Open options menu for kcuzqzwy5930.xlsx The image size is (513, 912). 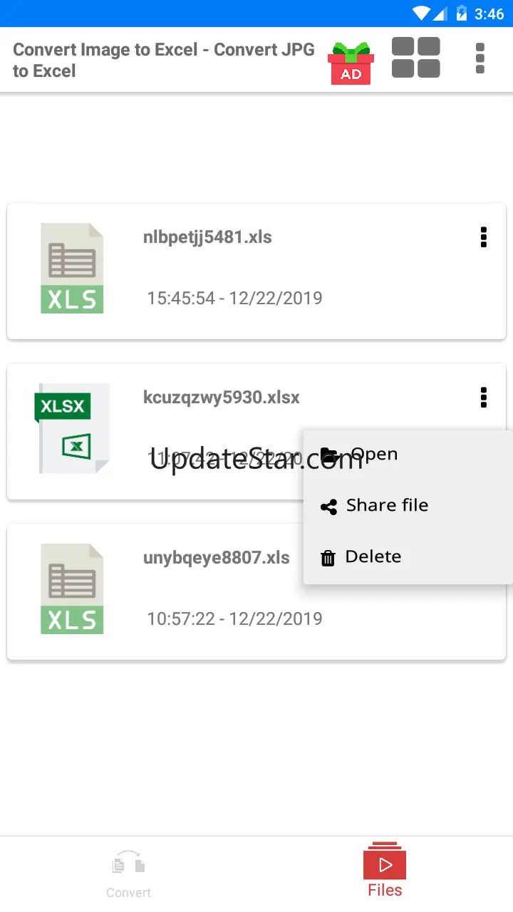[484, 398]
